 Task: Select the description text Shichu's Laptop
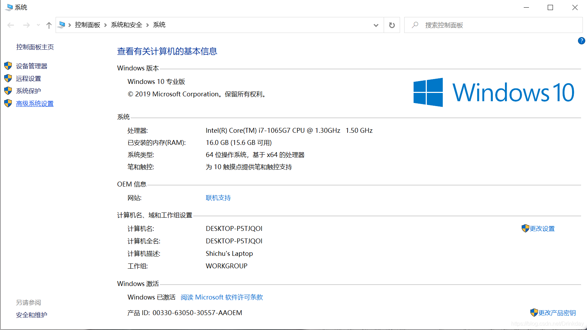pos(229,254)
